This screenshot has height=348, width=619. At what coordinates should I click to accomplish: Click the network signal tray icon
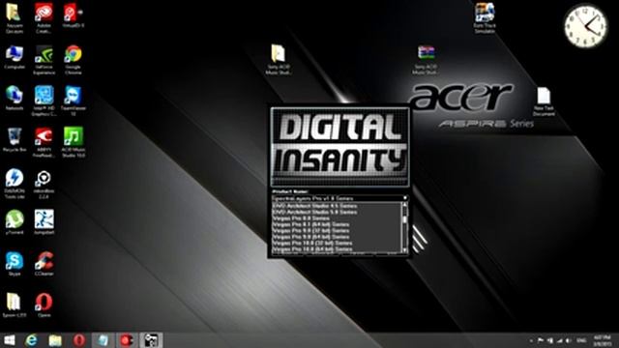(x=559, y=340)
